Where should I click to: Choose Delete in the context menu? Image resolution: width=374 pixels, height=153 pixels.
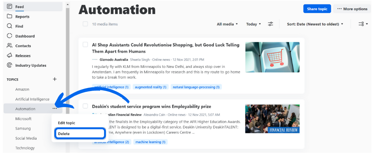pyautogui.click(x=80, y=134)
